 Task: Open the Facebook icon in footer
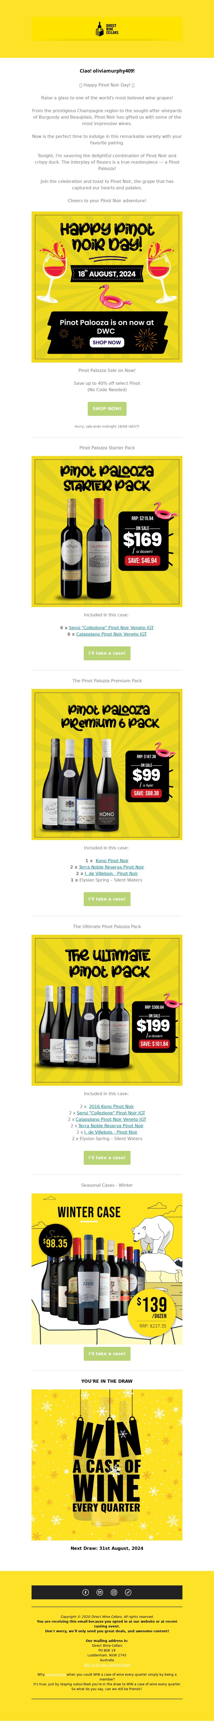coord(86,1592)
